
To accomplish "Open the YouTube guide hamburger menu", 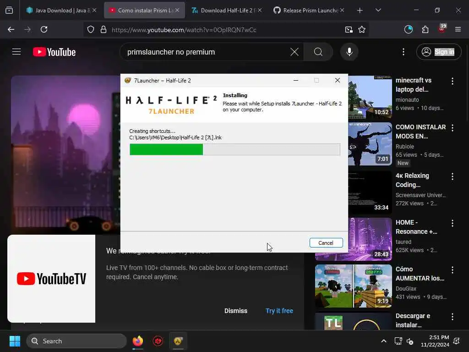I will (16, 52).
